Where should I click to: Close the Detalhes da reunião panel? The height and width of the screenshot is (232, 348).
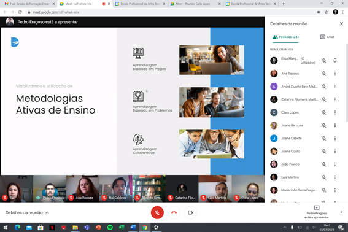point(341,24)
